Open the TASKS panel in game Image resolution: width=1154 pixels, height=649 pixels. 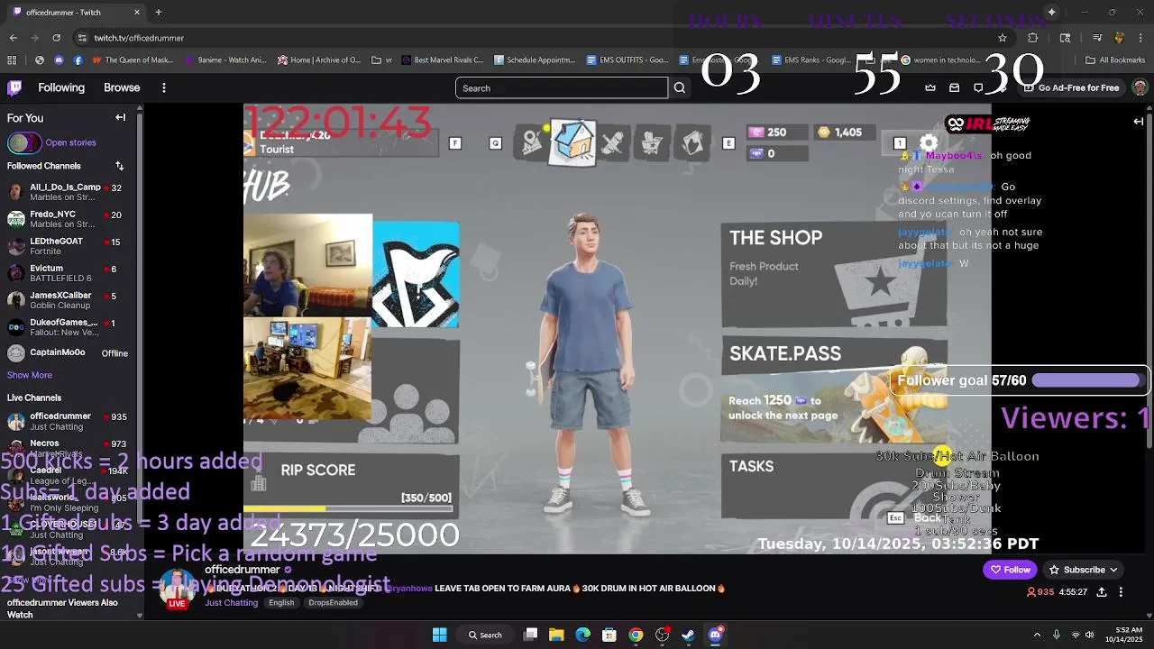click(x=834, y=487)
